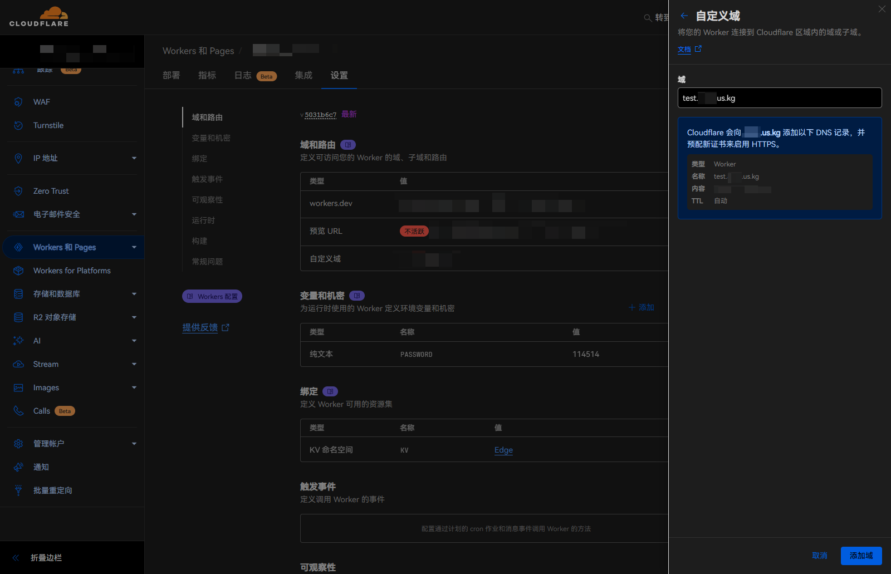Expand the IP 地址 section
The image size is (891, 574).
pos(134,158)
